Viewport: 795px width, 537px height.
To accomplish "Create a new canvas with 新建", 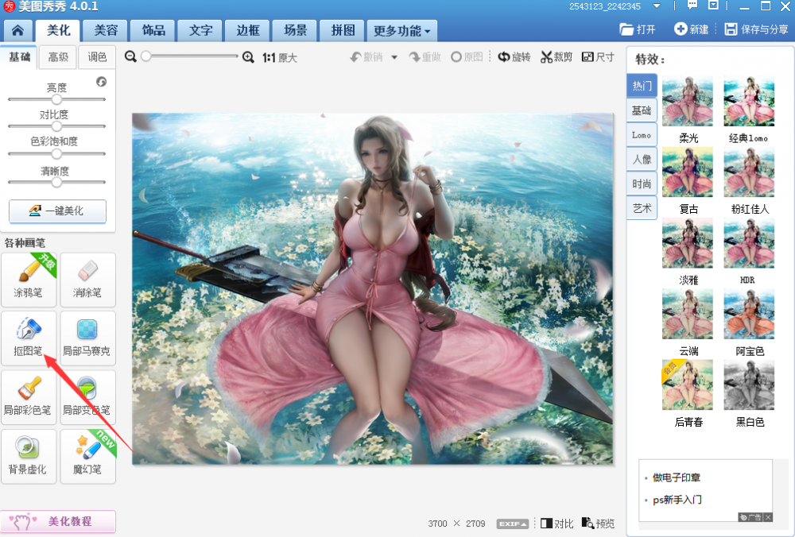I will coord(691,29).
